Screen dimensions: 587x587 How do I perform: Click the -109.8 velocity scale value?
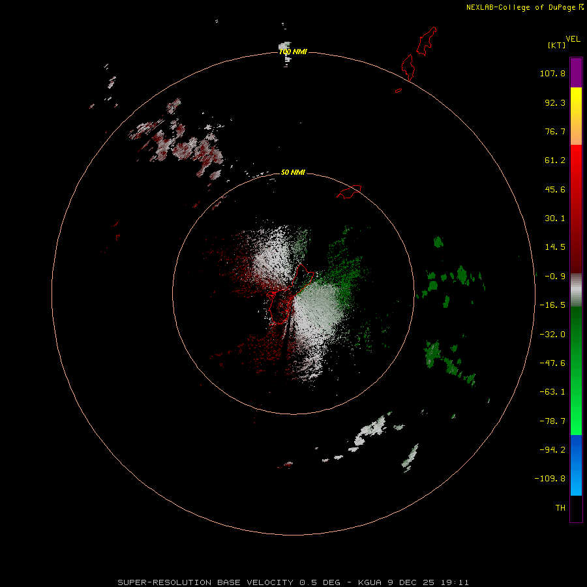[x=550, y=479]
